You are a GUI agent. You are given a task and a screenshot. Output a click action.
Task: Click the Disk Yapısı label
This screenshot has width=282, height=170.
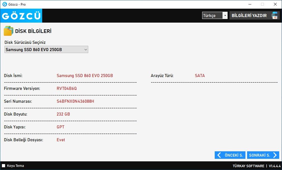pyautogui.click(x=15, y=127)
